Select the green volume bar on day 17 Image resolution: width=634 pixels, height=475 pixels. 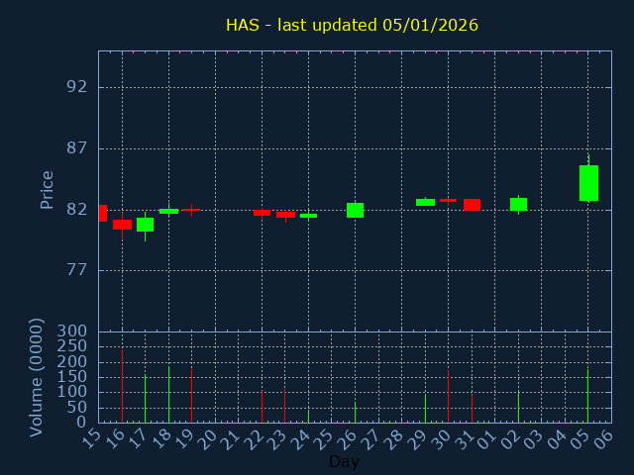[145, 398]
